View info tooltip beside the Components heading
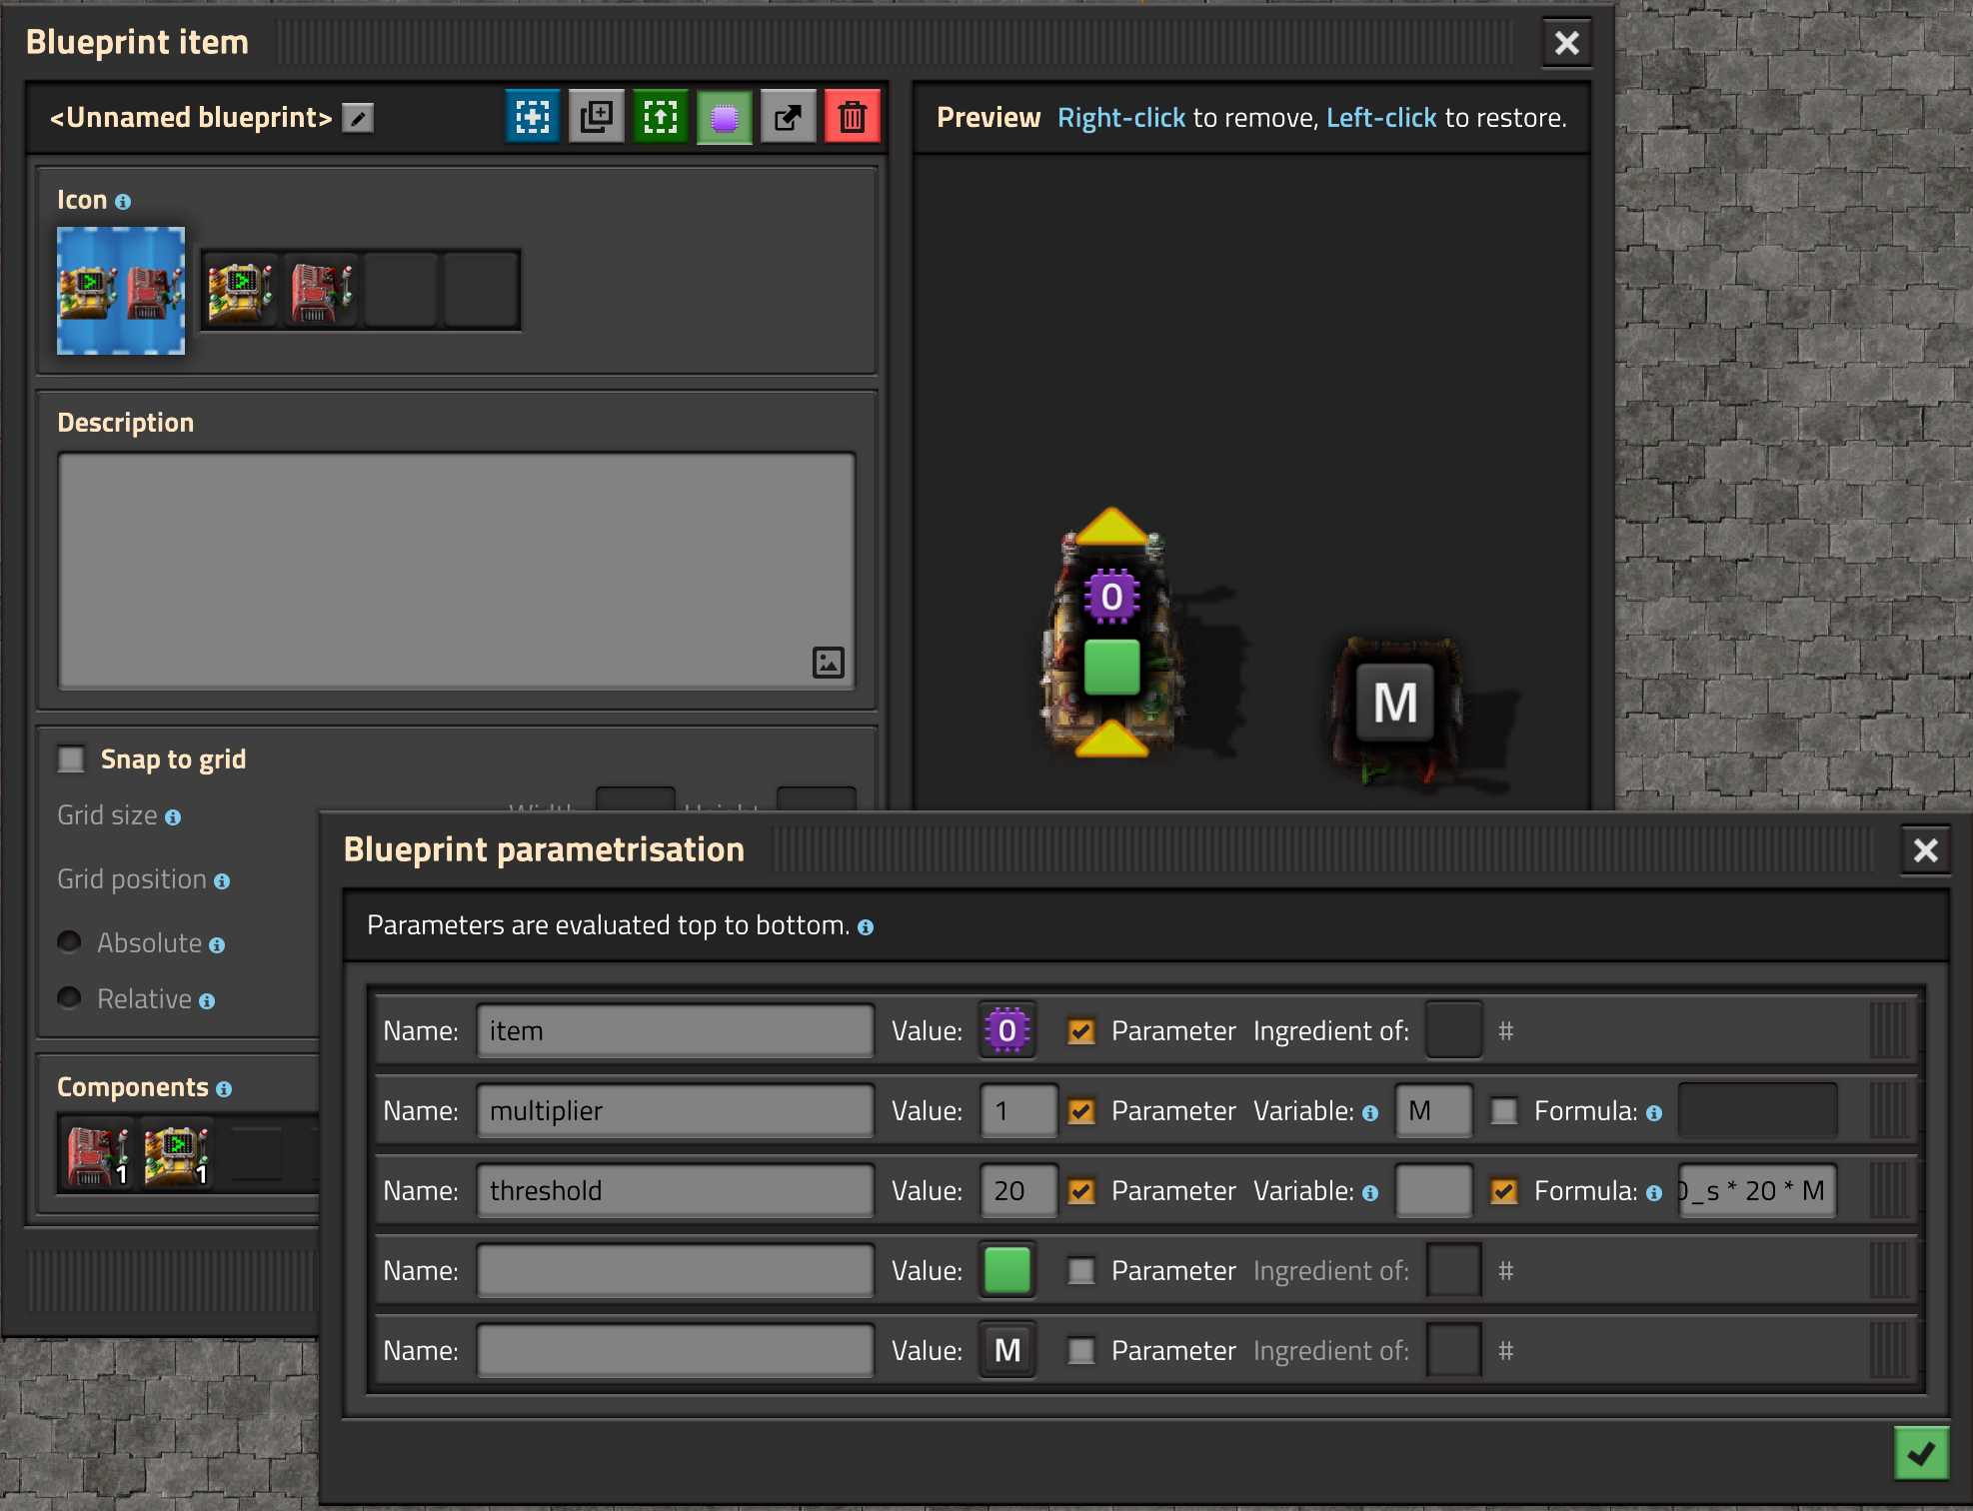1973x1511 pixels. click(x=224, y=1087)
